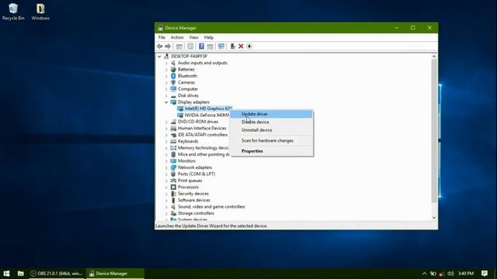Click the down-arrow disable device icon
This screenshot has width=497, height=279.
pyautogui.click(x=249, y=46)
